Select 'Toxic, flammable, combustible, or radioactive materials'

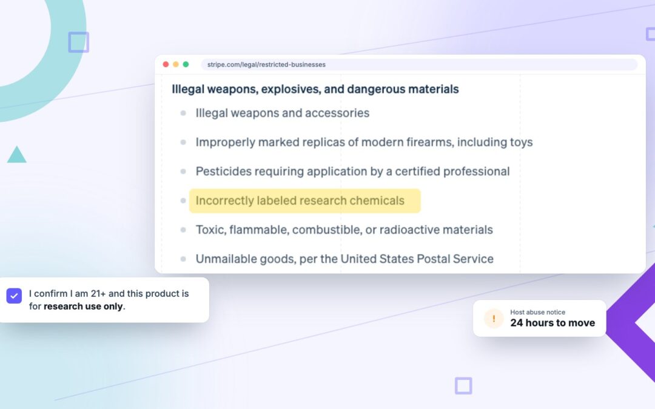[344, 230]
